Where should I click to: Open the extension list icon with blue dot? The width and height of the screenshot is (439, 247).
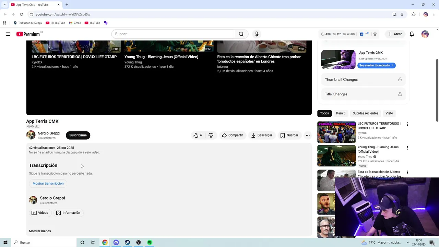[367, 34]
